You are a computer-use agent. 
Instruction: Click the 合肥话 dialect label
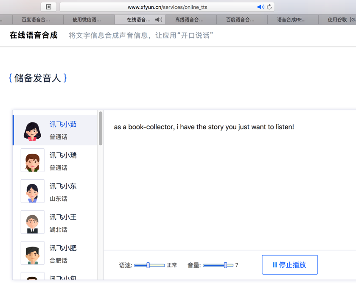59,261
